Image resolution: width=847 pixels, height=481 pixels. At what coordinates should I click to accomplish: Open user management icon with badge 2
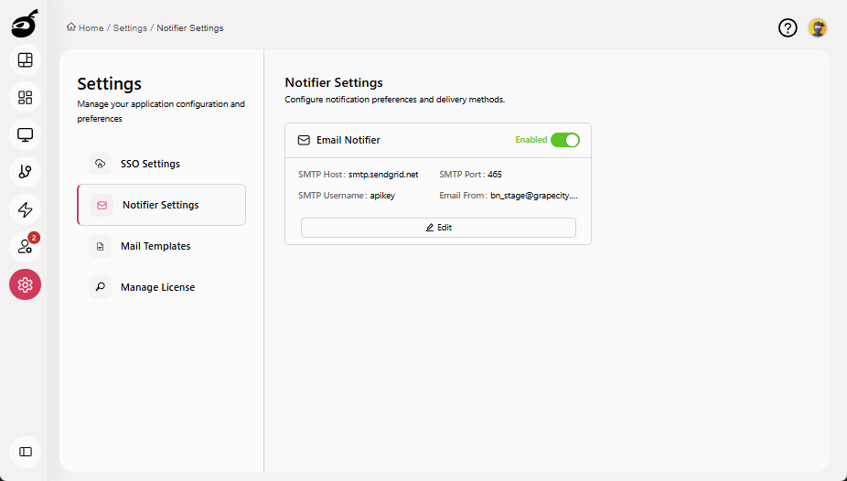tap(26, 247)
